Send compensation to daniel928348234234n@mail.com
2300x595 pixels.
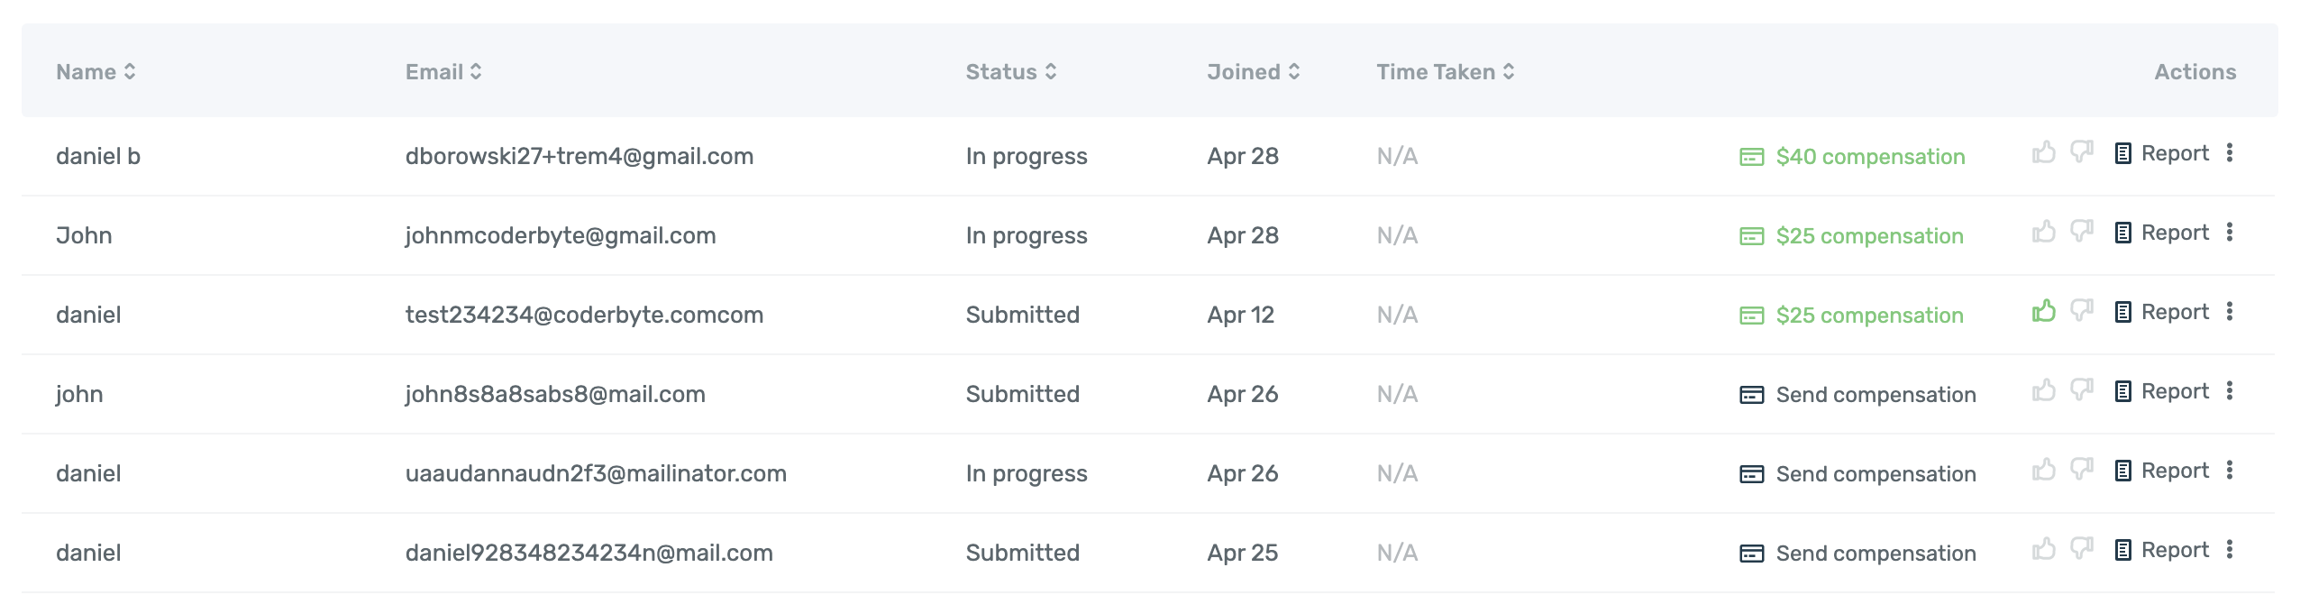[1857, 554]
